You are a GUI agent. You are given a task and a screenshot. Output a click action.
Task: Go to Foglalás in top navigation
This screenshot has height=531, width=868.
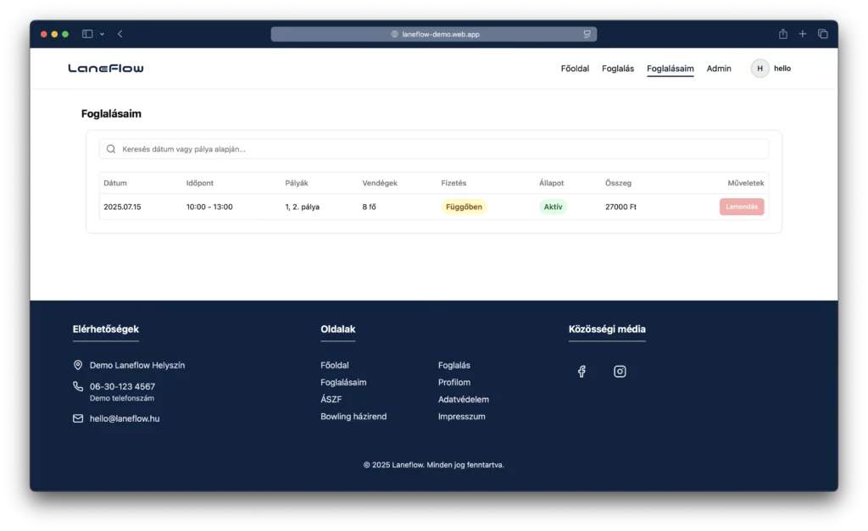[618, 69]
